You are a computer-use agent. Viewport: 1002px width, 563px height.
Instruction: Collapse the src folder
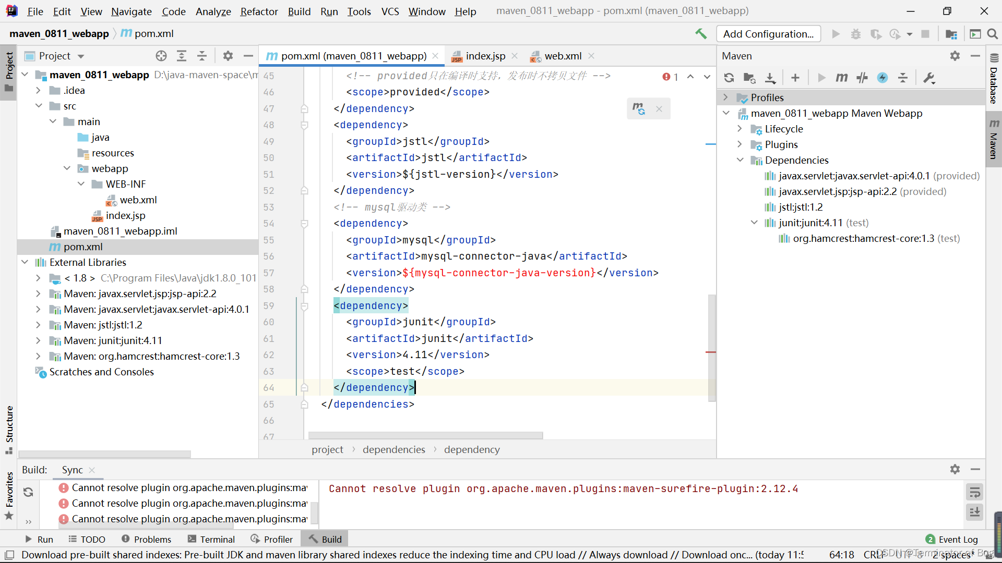[38, 106]
